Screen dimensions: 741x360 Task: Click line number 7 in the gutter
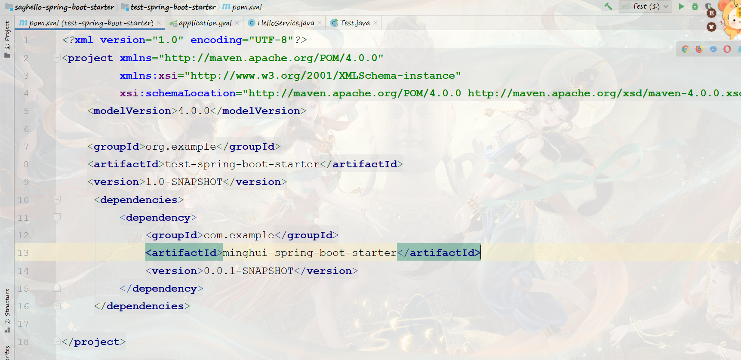[x=26, y=147]
